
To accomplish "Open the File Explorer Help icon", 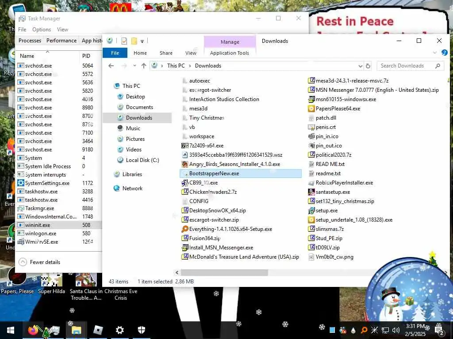I will [444, 53].
